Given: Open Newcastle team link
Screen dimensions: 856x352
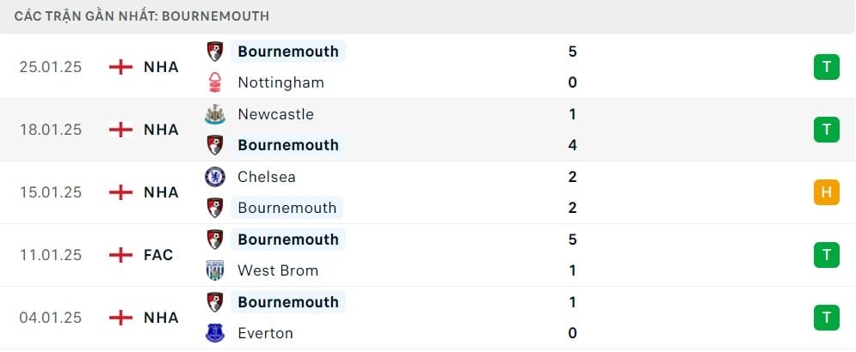Looking at the screenshot, I should coord(275,114).
